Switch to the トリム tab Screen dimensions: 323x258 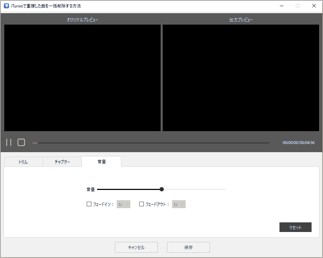click(23, 161)
